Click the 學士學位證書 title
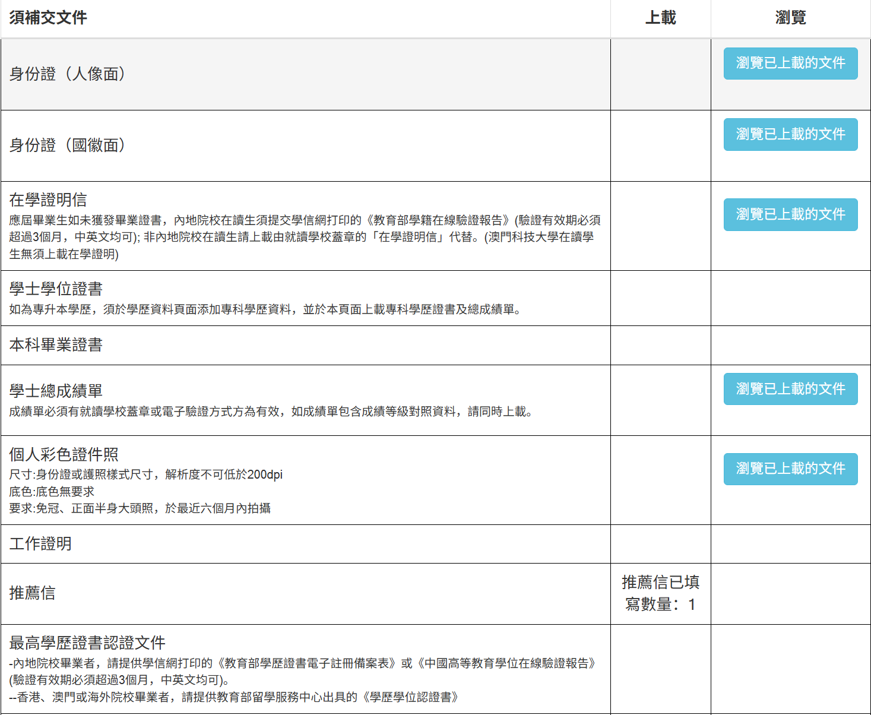Image resolution: width=871 pixels, height=715 pixels. 56,289
